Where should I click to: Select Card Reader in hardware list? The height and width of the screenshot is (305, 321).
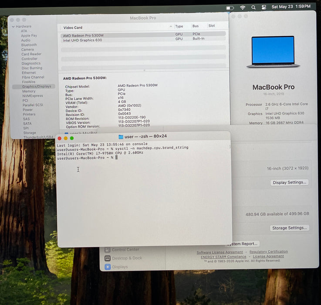(x=31, y=54)
